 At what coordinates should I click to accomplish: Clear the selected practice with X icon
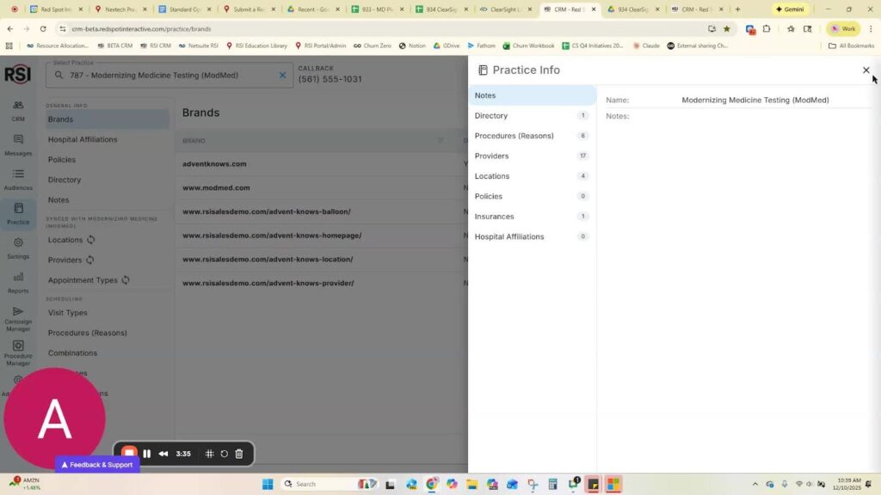click(x=282, y=76)
